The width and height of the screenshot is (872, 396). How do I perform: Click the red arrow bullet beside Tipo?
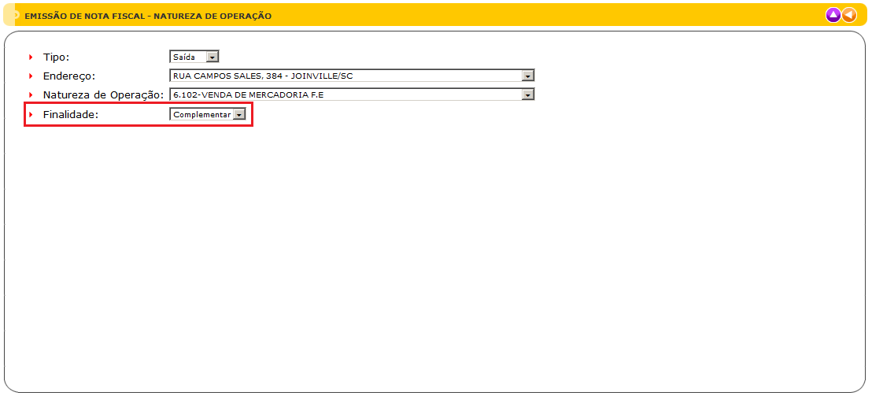31,57
